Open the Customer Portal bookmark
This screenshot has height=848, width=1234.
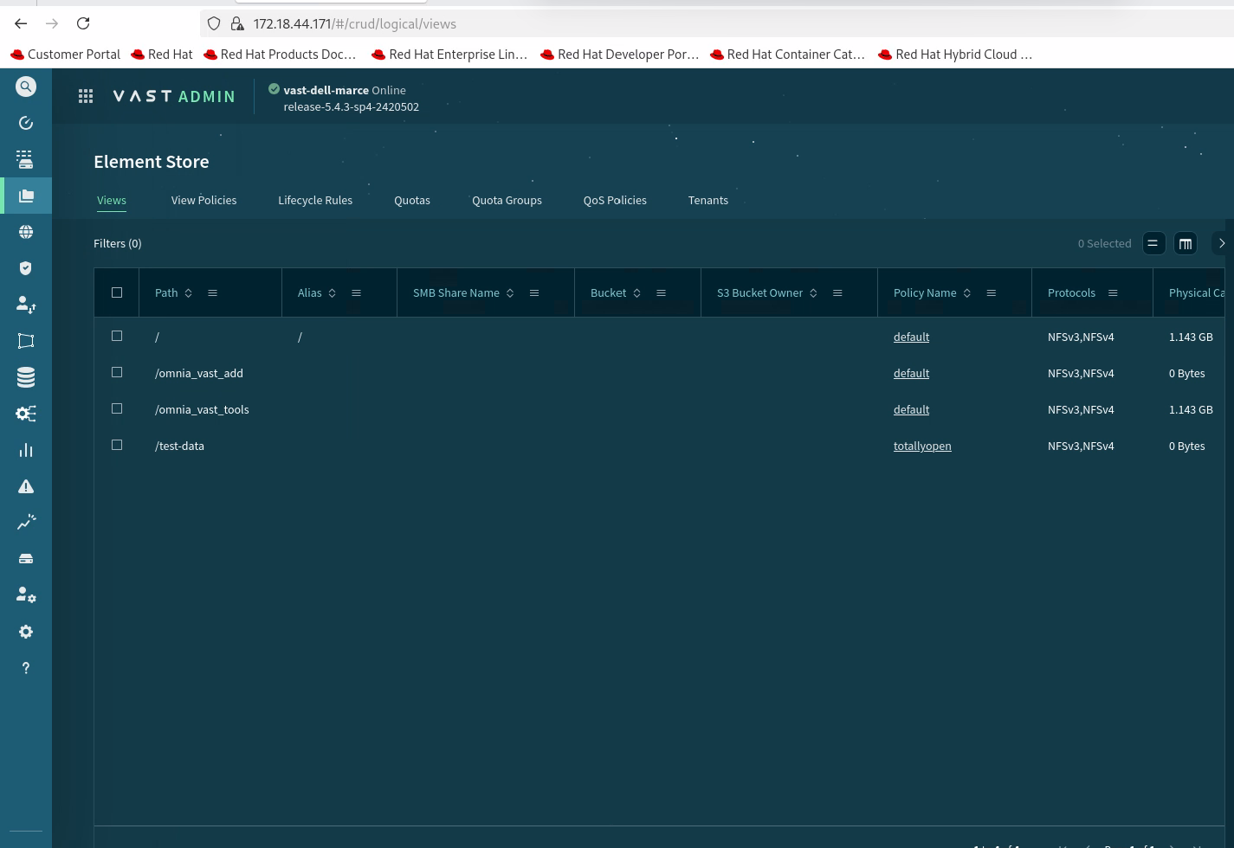65,54
